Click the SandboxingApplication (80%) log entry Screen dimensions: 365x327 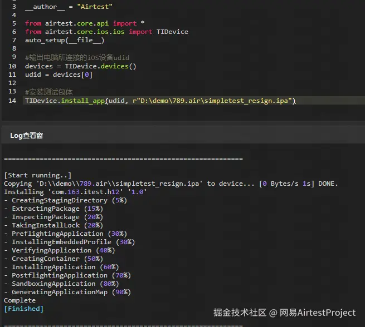(x=61, y=284)
